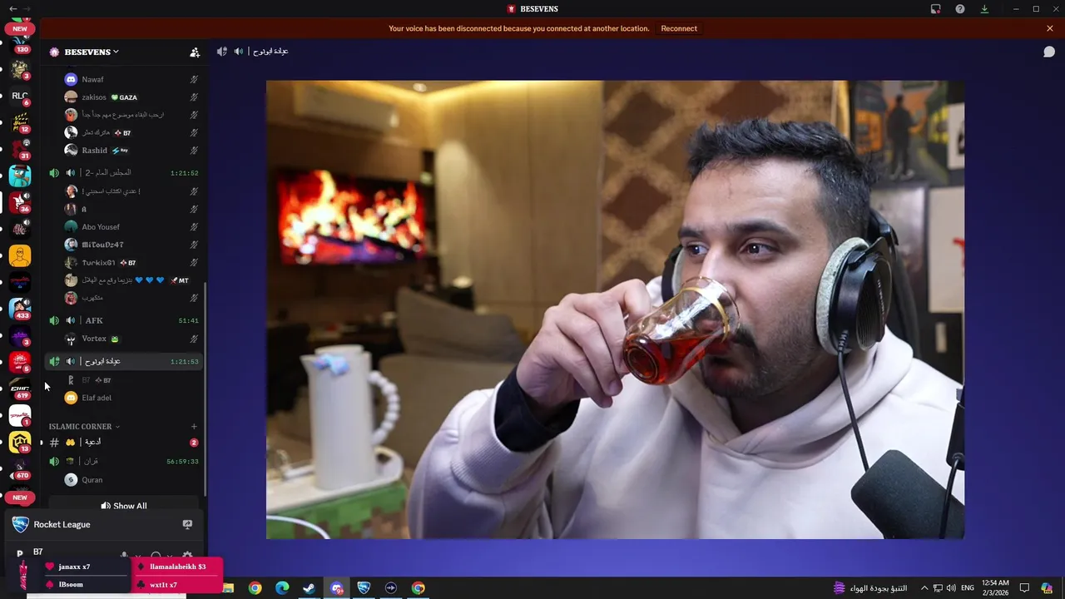Screen dimensions: 1065x599
Task: Click the speaker icon in stream header
Action: [222, 52]
